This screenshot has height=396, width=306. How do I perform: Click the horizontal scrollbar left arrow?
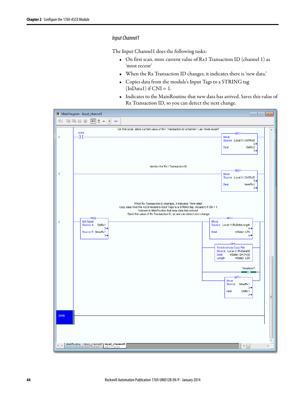click(244, 346)
